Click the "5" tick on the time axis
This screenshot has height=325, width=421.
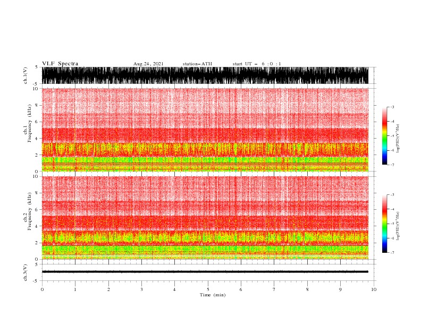208,289
